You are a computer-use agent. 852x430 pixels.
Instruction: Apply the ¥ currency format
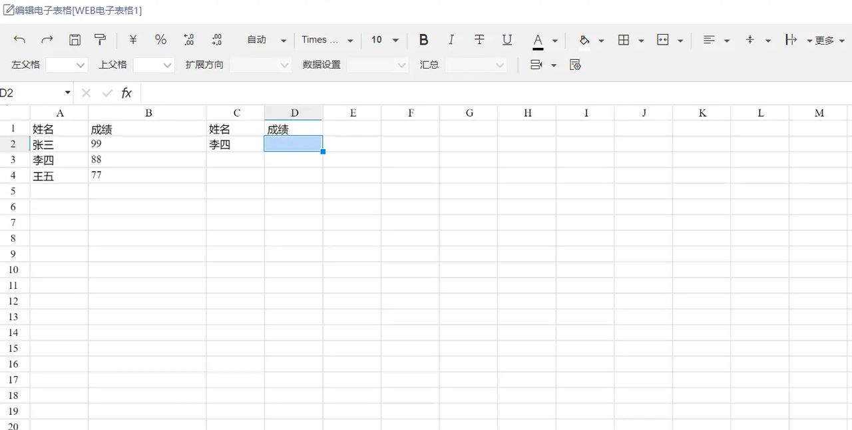(133, 40)
